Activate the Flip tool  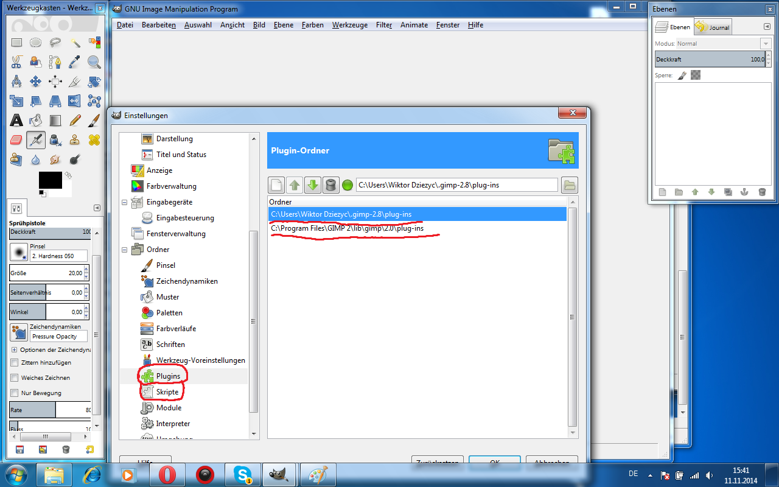pyautogui.click(x=75, y=101)
